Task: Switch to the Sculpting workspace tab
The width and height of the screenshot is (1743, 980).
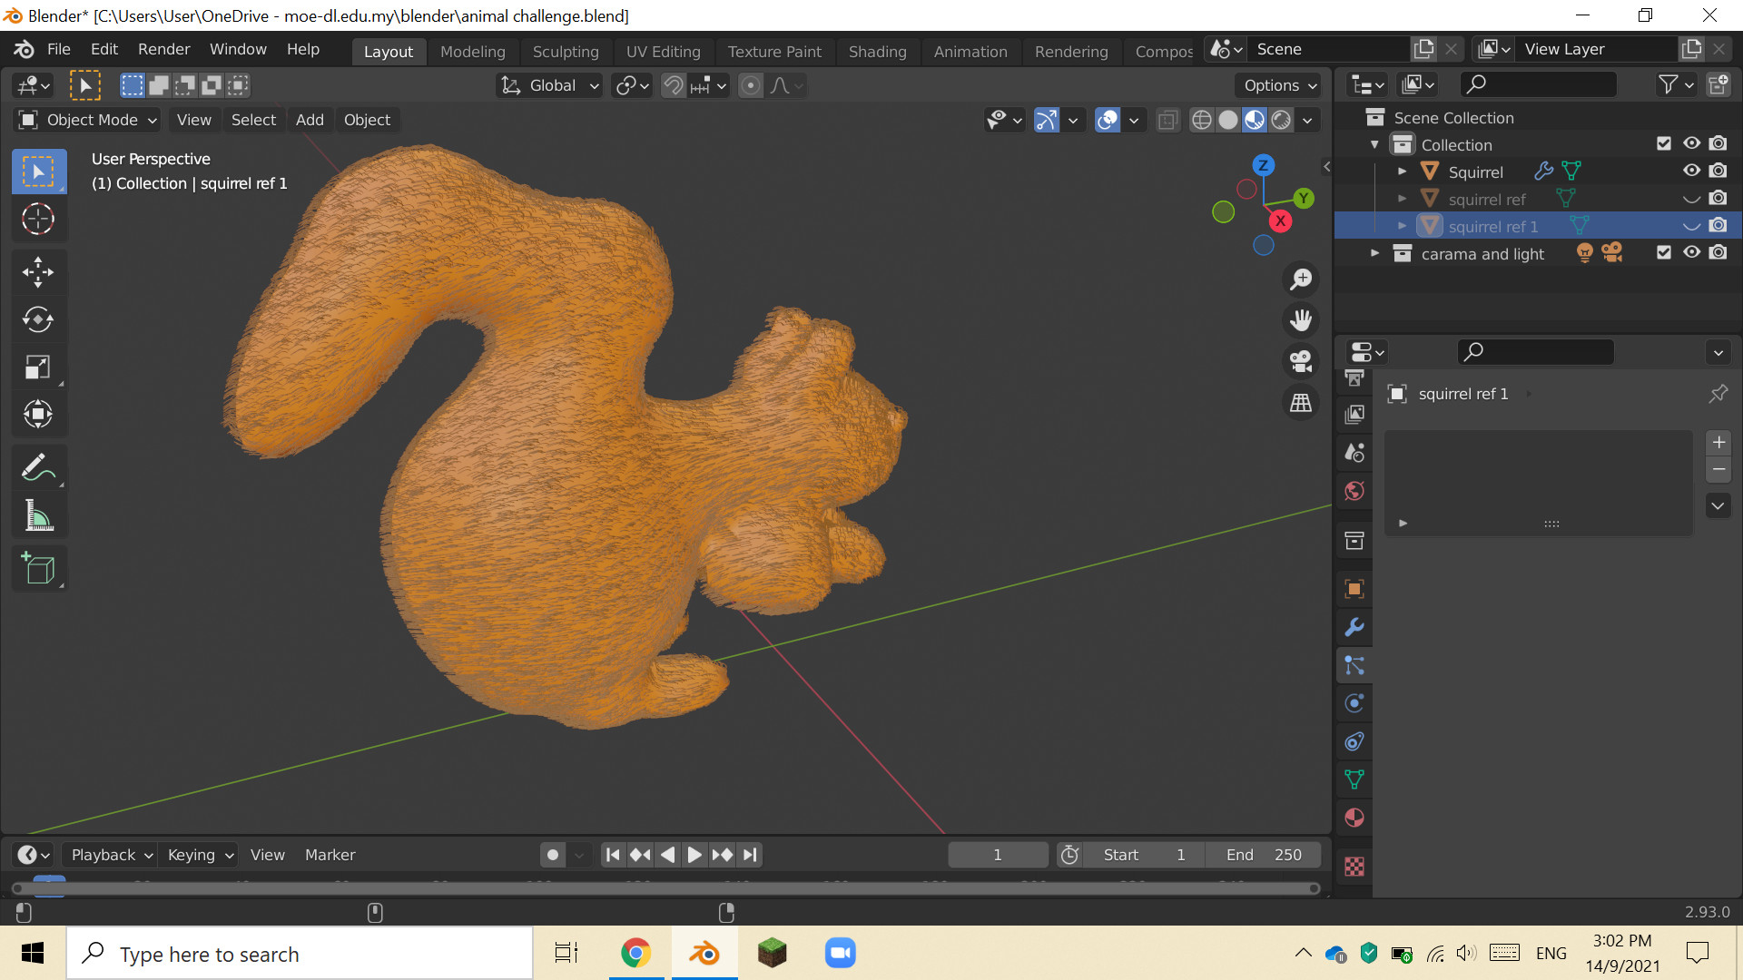Action: click(x=565, y=51)
